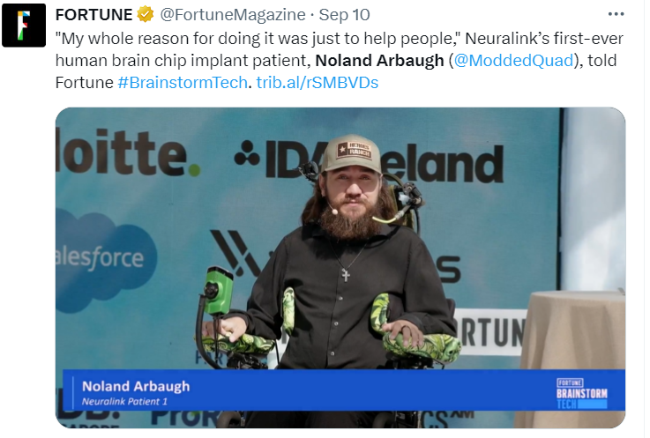Click the Heroes Ranch patch on the cap
The height and width of the screenshot is (438, 650).
pos(354,150)
